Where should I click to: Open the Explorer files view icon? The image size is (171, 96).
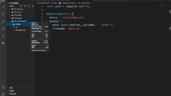(3, 1)
